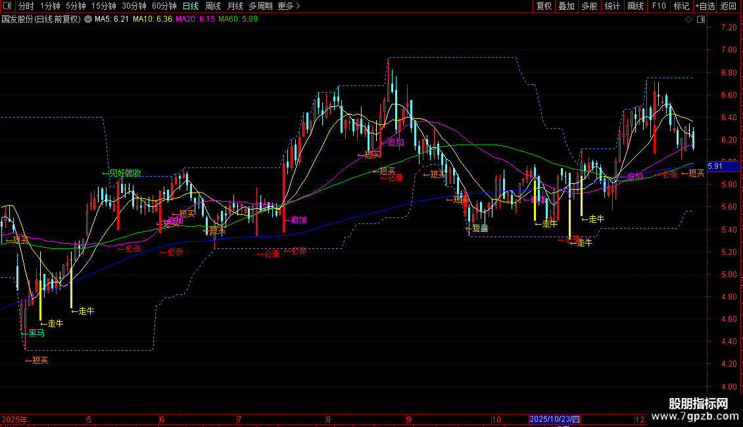Click the 见好就收 signal label
743x427 pixels.
pyautogui.click(x=122, y=173)
